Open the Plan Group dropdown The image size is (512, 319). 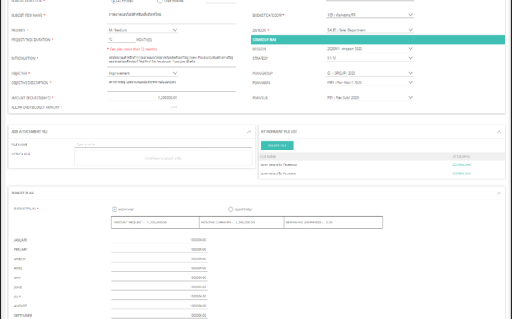click(x=370, y=73)
